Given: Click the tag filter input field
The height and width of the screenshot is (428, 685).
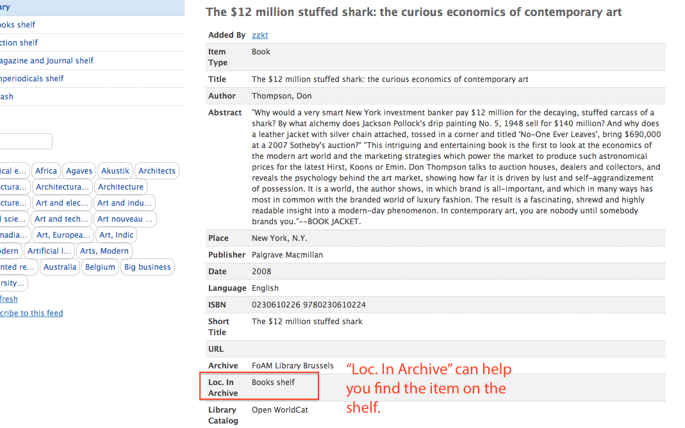Looking at the screenshot, I should point(26,142).
